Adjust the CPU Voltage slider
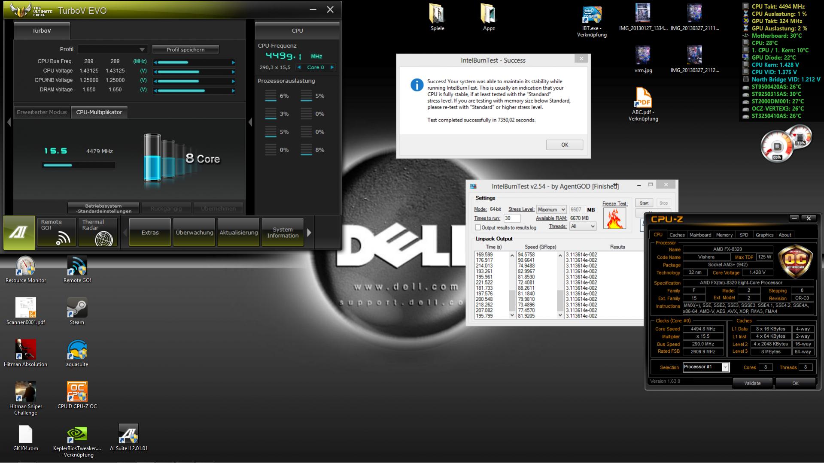 tap(195, 72)
